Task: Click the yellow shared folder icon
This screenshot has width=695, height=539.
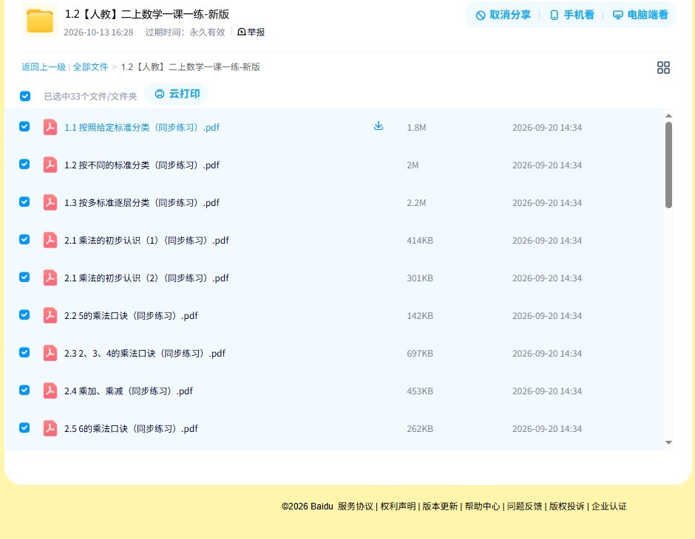Action: (x=39, y=21)
